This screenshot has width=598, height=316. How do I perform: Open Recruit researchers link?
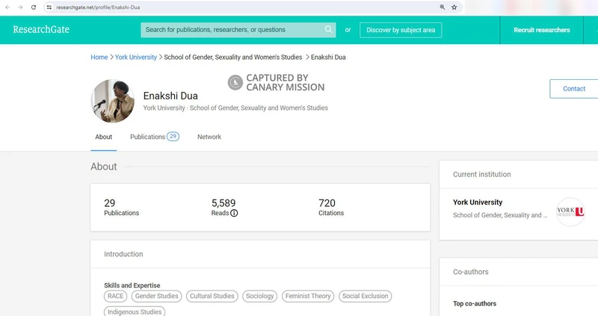pos(541,30)
